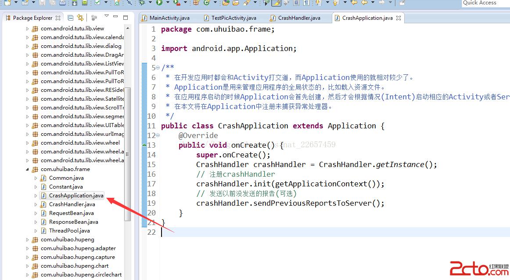
Task: Close the CrashApplication.java editor tab
Action: pos(399,18)
